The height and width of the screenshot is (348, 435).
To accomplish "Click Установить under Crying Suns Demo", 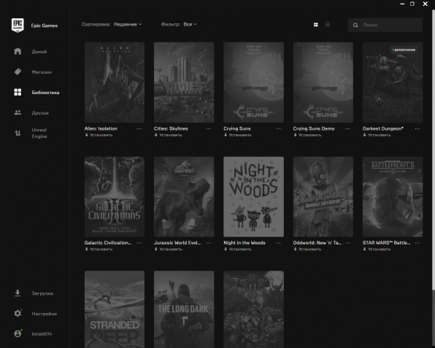I will (x=307, y=135).
